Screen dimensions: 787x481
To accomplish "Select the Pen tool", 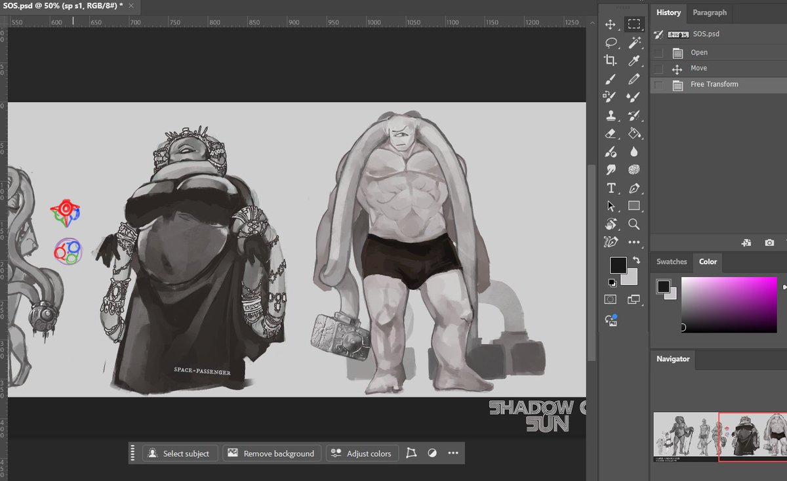I will point(634,188).
